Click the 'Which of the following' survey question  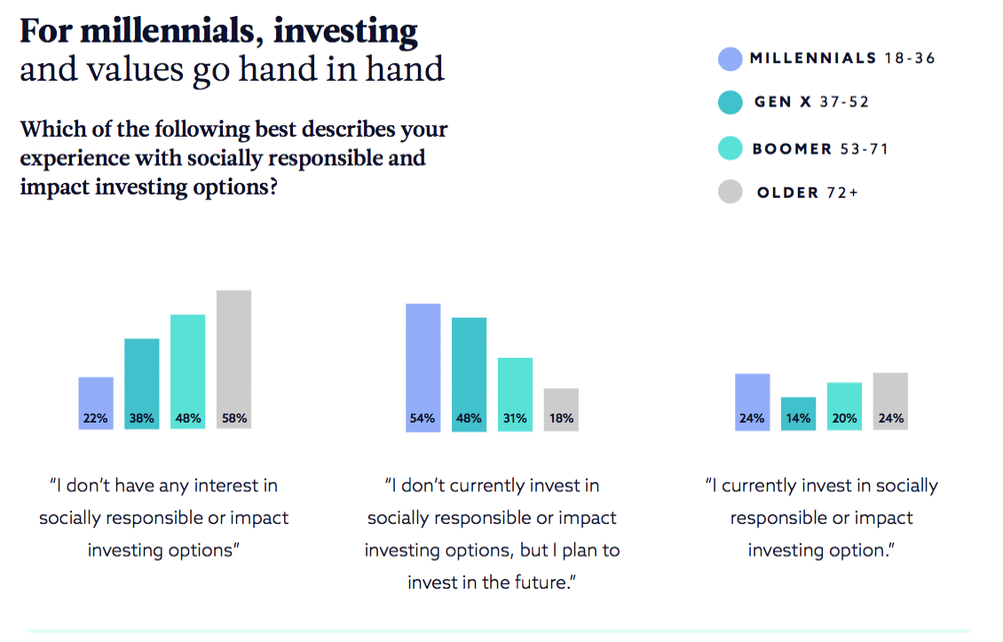(x=234, y=159)
